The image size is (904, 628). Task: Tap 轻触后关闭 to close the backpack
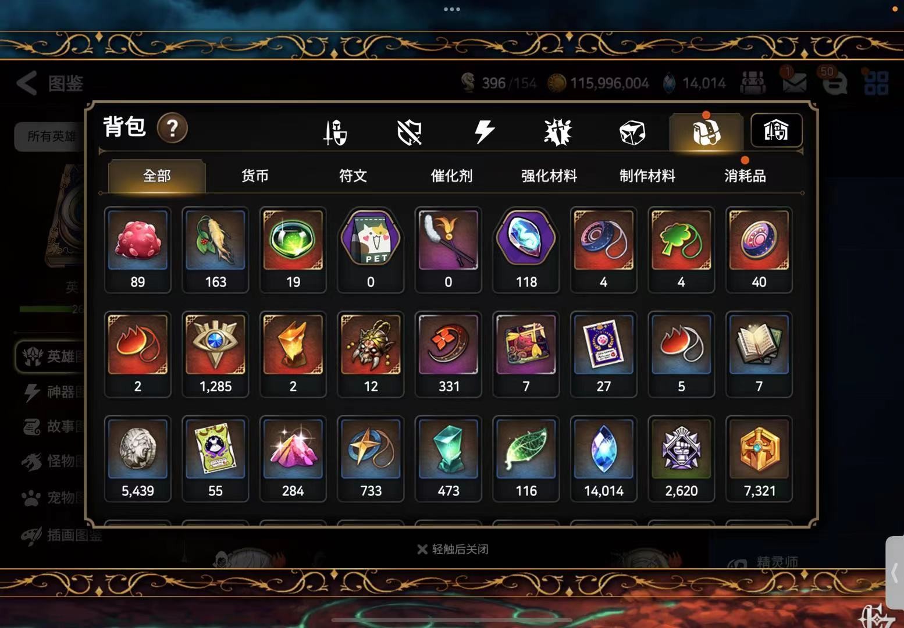point(453,549)
